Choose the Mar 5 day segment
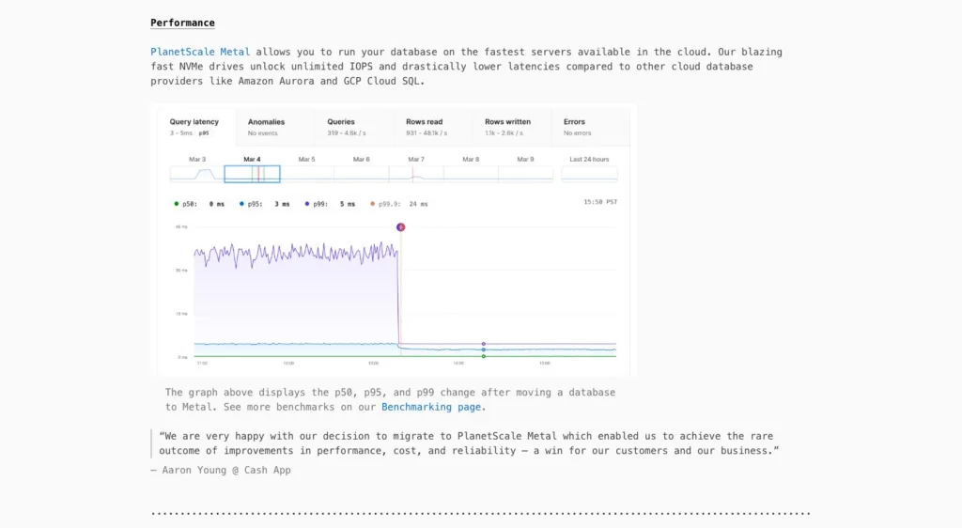 (307, 174)
